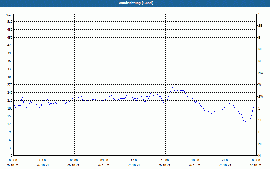This screenshot has width=270, height=169.
Task: Pick the 150 value on the left axis
Action: pos(10,116)
